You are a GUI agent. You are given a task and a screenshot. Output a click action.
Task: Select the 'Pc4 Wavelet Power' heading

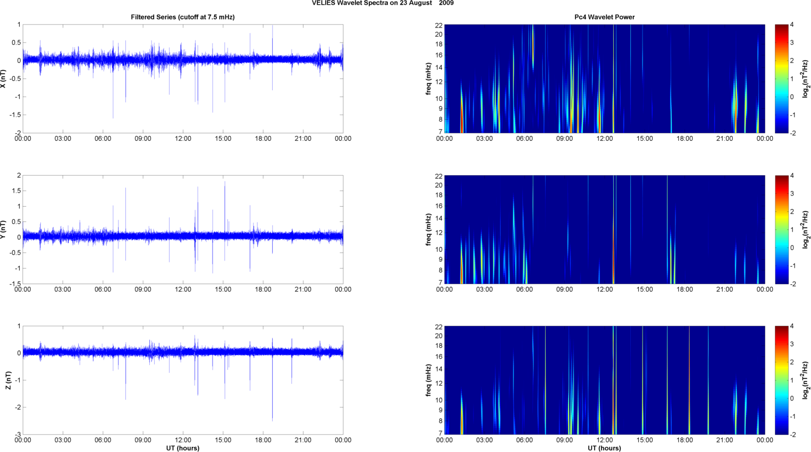point(604,17)
